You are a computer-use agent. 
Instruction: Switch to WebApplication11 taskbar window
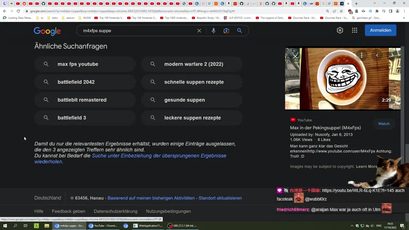click(148, 226)
